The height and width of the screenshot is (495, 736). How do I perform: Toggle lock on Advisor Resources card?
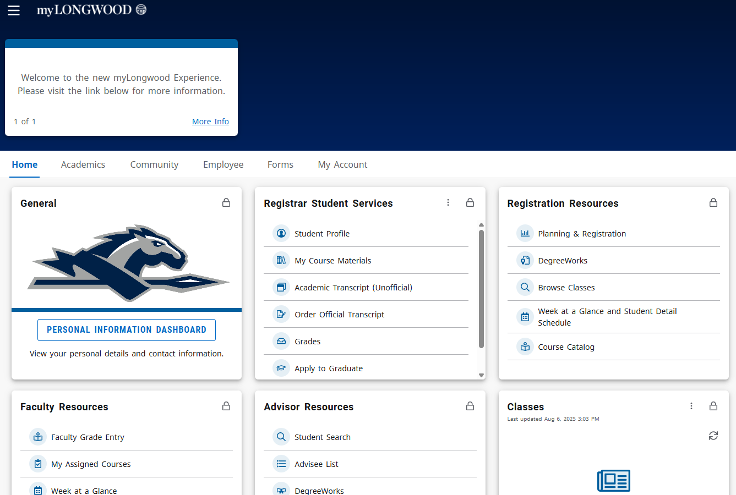470,406
